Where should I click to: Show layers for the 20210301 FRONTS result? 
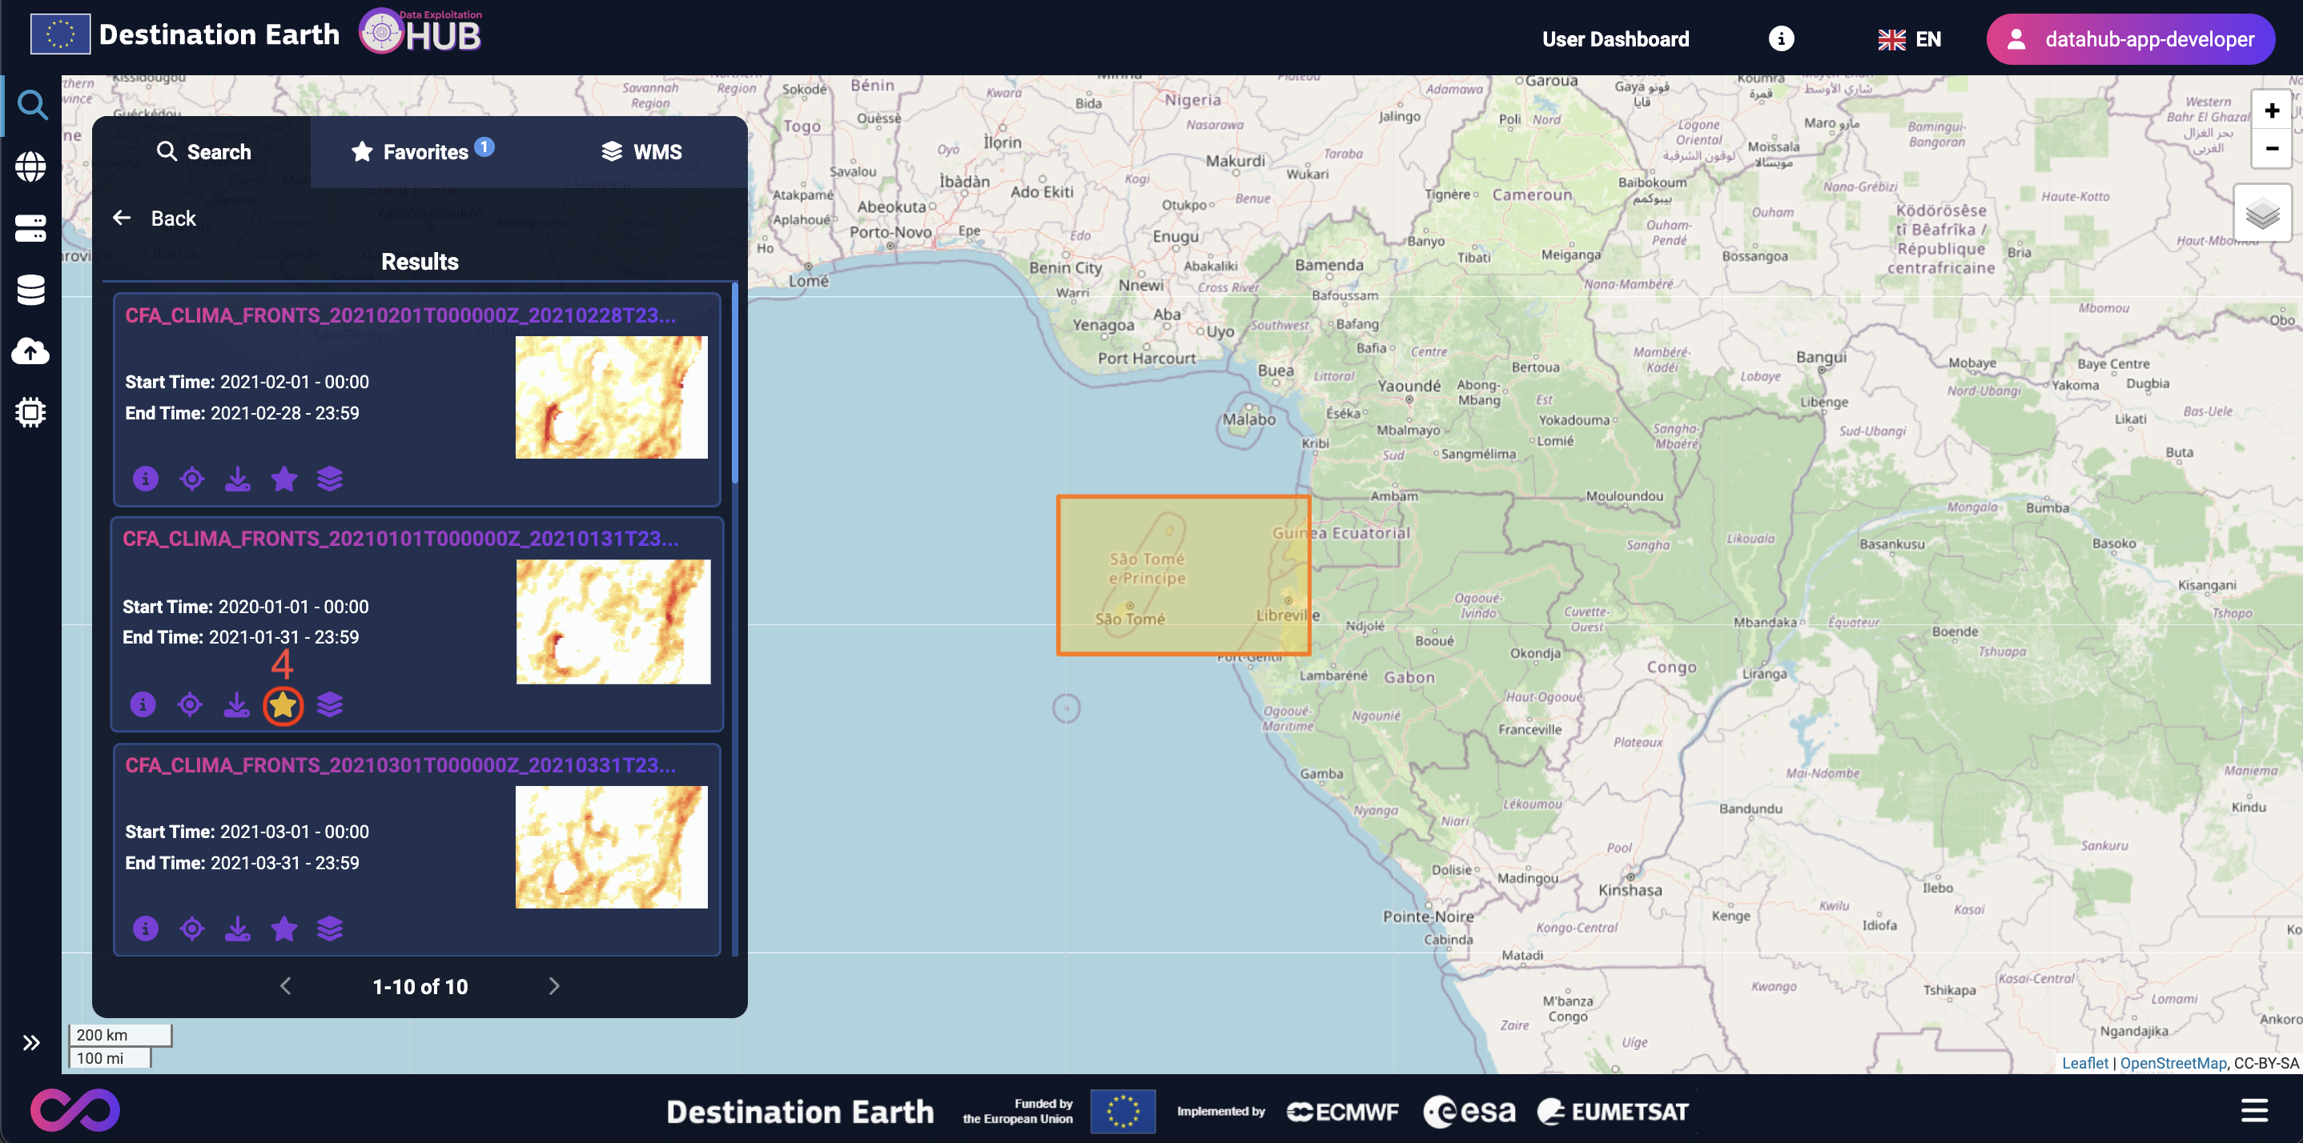click(330, 928)
